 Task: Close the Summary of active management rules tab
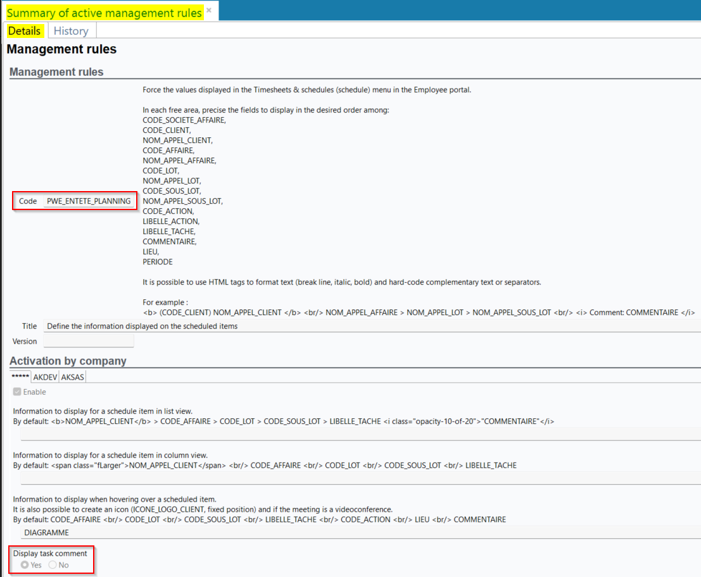point(209,10)
